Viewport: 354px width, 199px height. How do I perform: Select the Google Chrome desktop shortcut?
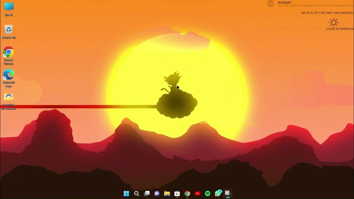(x=9, y=56)
